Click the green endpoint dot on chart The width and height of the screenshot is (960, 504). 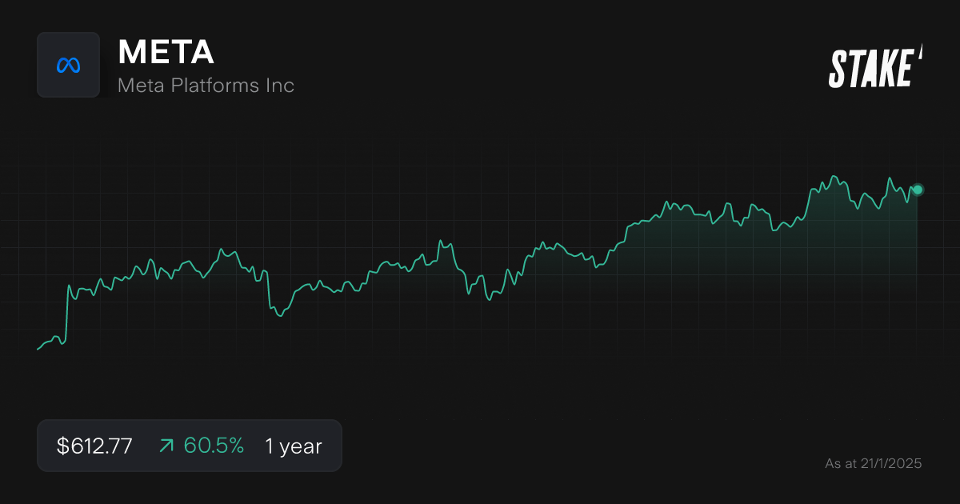(917, 189)
